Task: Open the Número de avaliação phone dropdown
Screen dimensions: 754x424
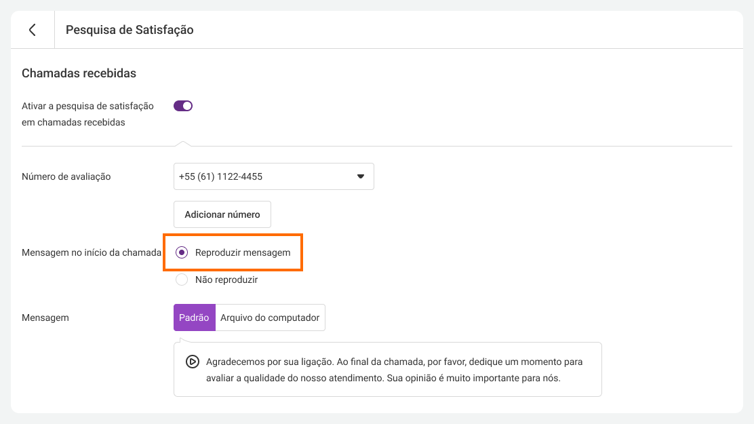Action: coord(274,176)
